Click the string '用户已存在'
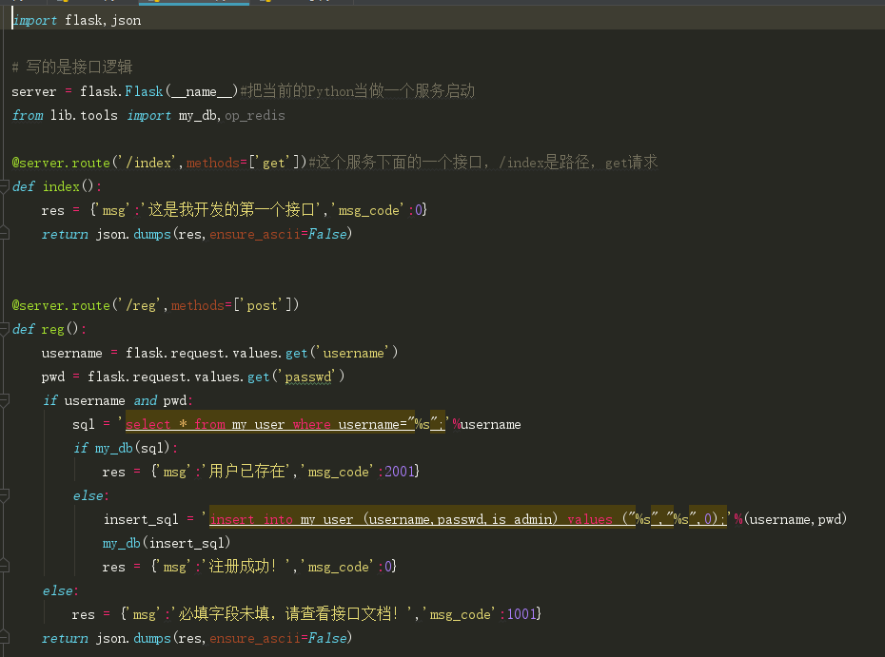The image size is (885, 657). click(x=246, y=472)
